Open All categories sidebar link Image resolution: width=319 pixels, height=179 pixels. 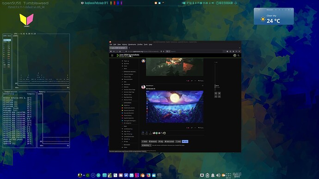[x=127, y=123]
